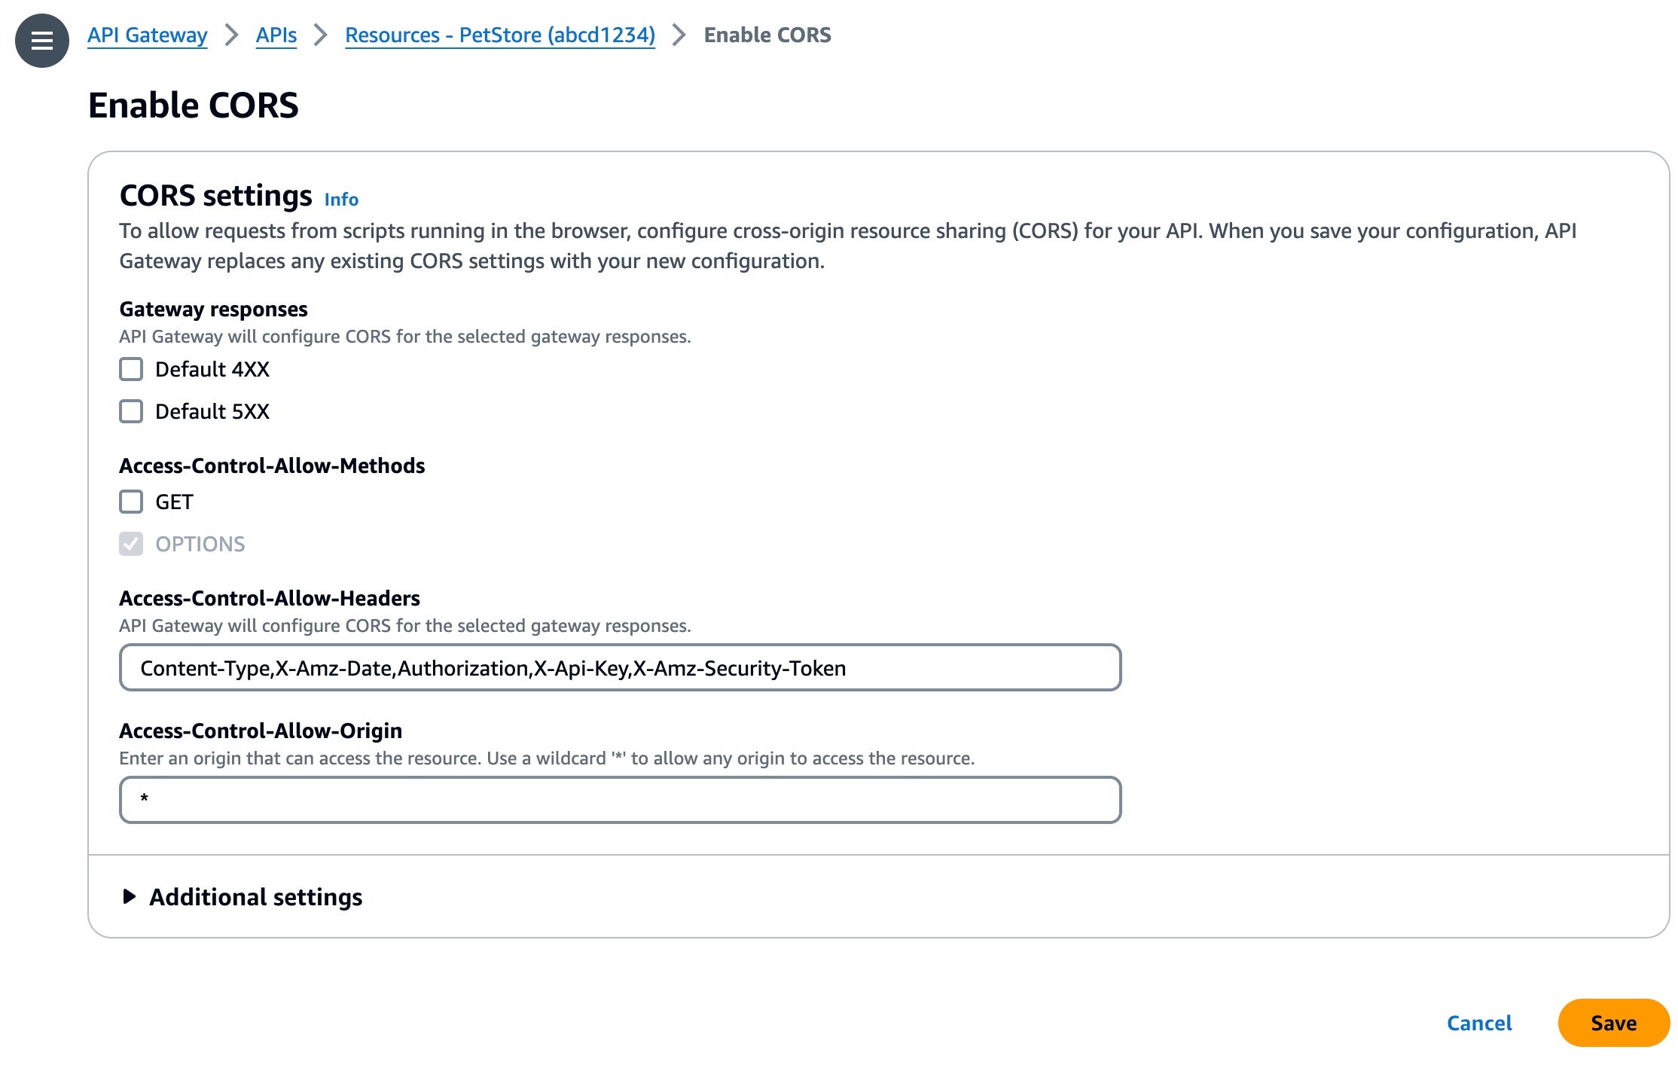
Task: Click the Enable CORS breadcrumb label
Action: click(x=767, y=35)
